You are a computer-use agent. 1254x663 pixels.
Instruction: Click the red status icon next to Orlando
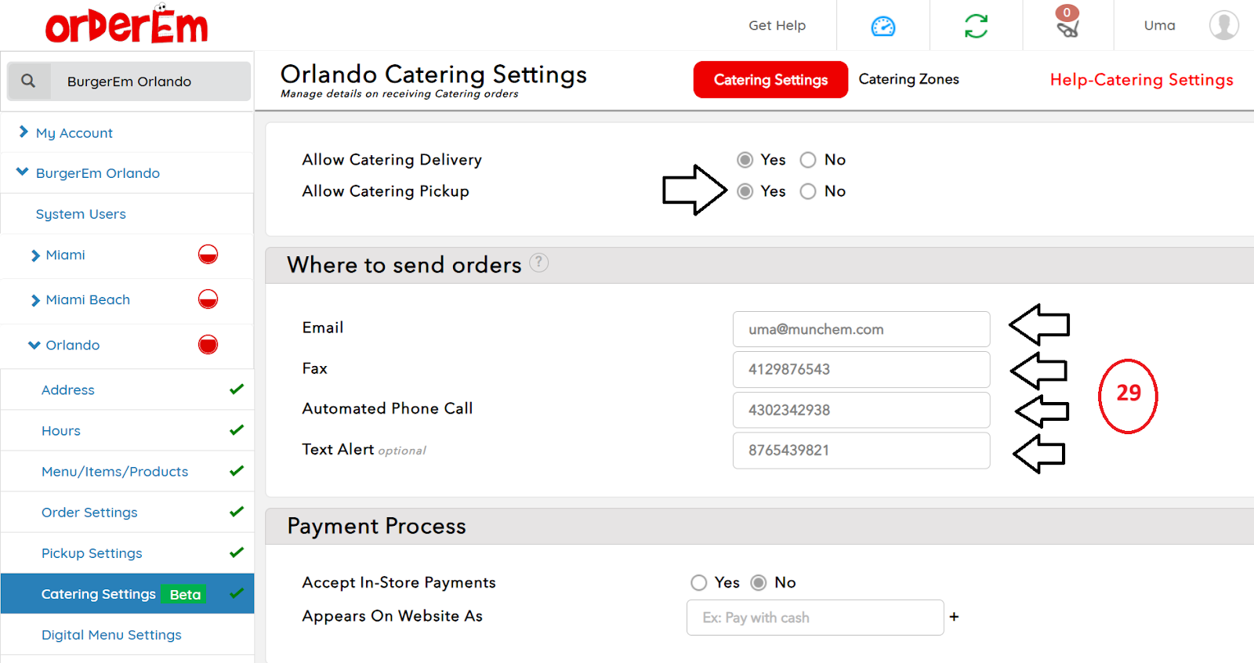click(x=208, y=345)
